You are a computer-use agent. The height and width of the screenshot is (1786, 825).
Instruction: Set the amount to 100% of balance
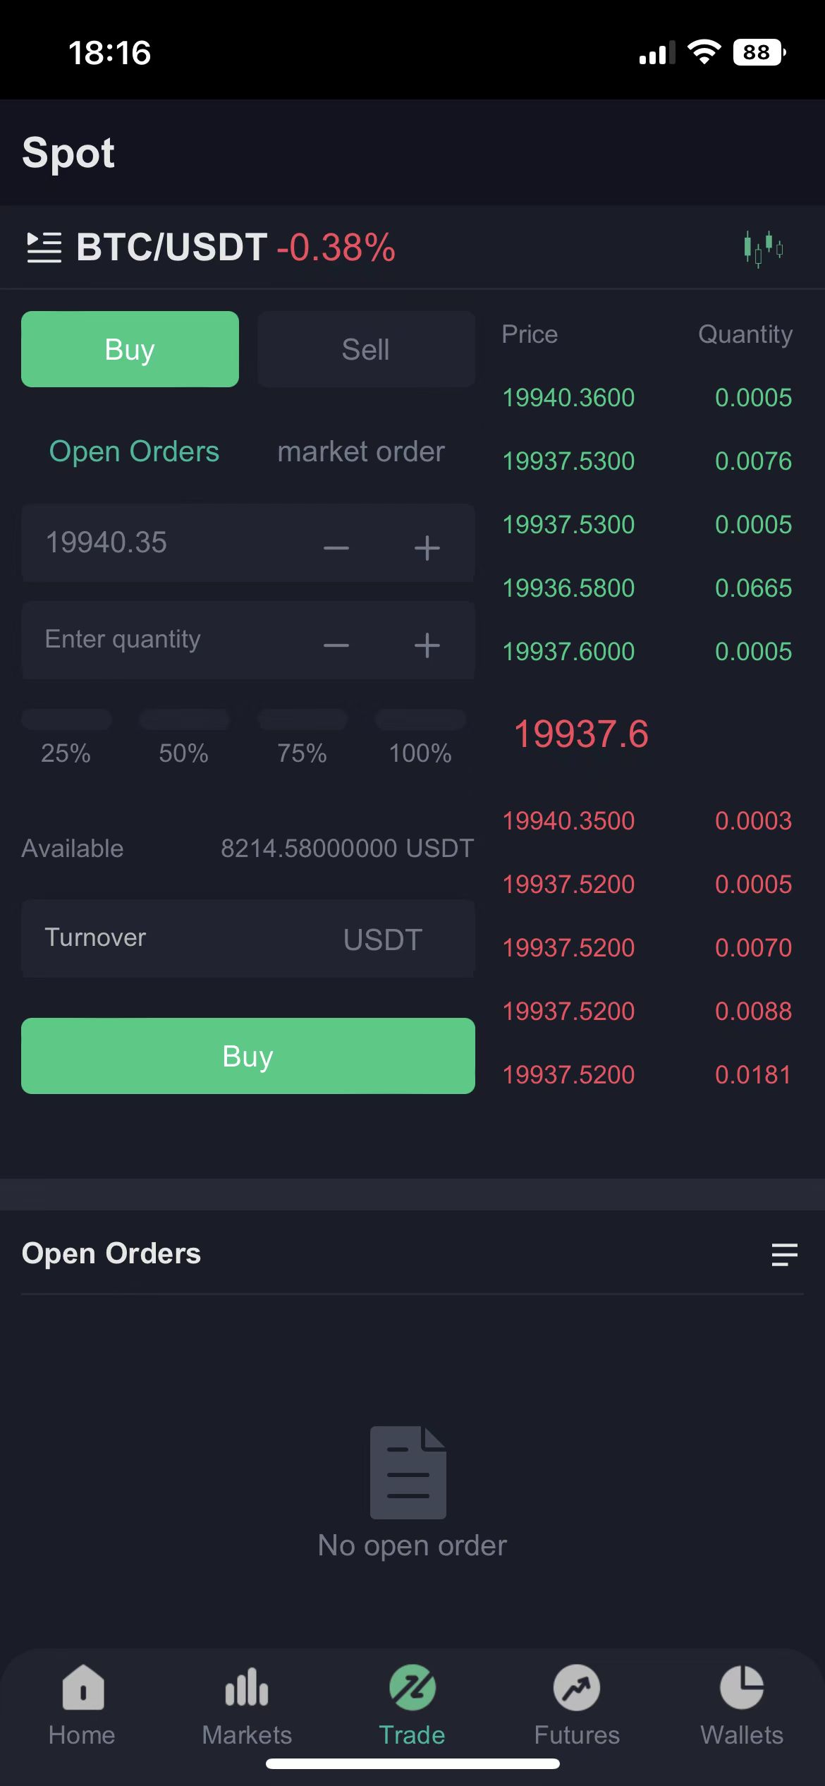pos(420,719)
